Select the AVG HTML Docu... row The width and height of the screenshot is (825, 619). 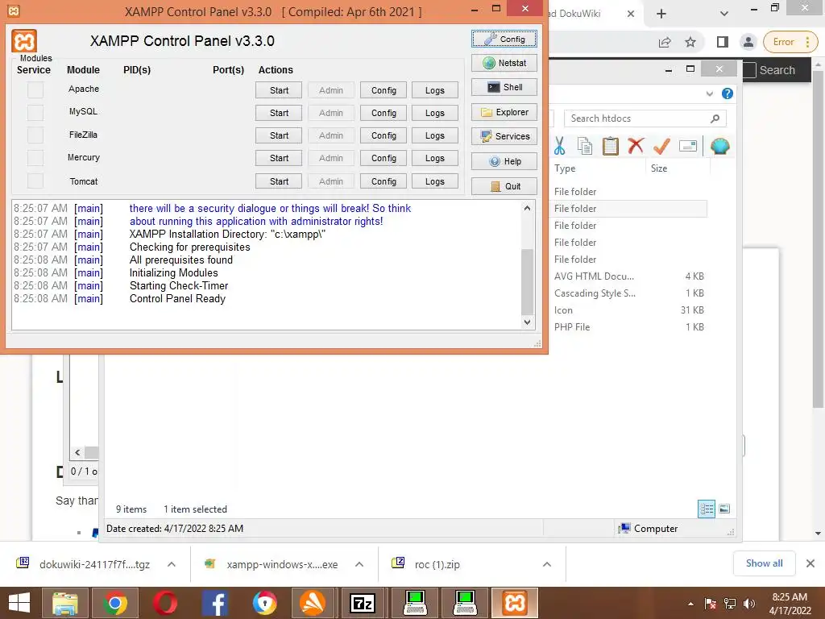click(628, 276)
